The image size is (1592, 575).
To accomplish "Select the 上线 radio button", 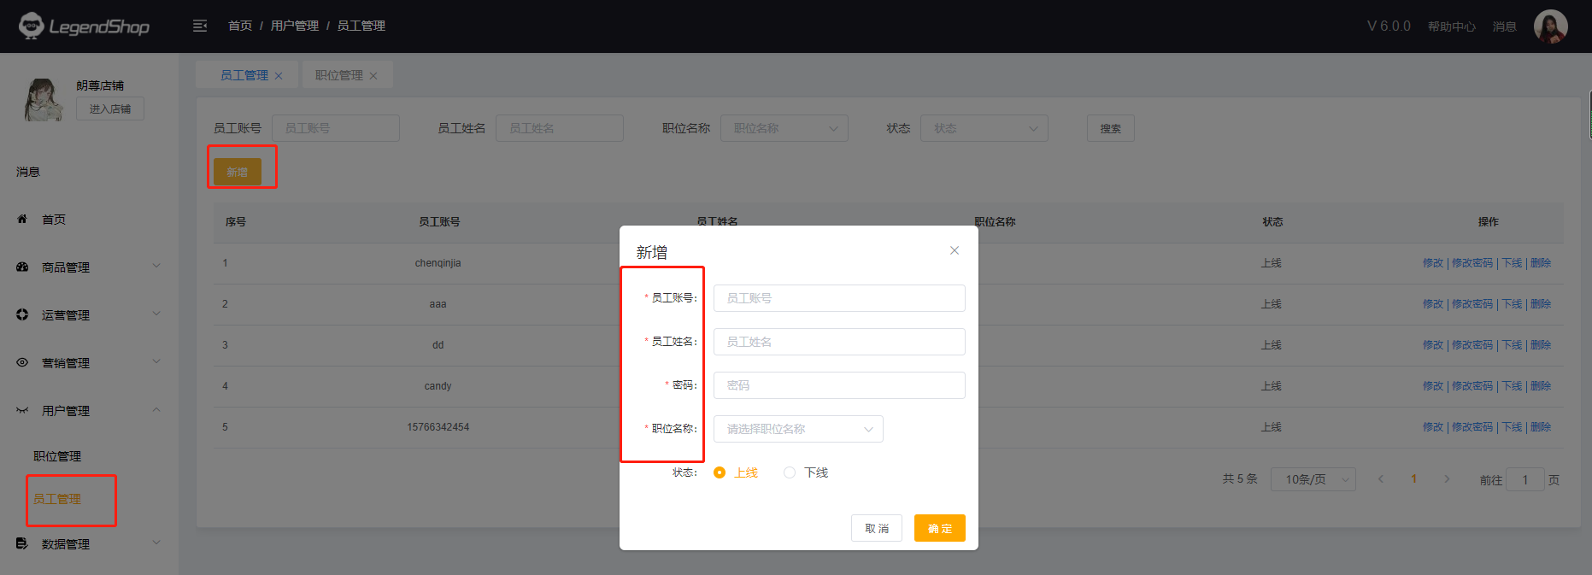I will pos(720,472).
